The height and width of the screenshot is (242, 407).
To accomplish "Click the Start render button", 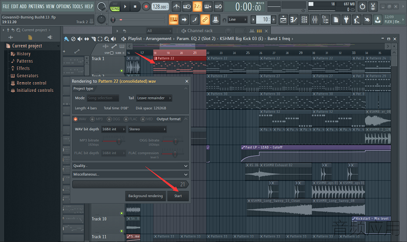I will click(178, 196).
